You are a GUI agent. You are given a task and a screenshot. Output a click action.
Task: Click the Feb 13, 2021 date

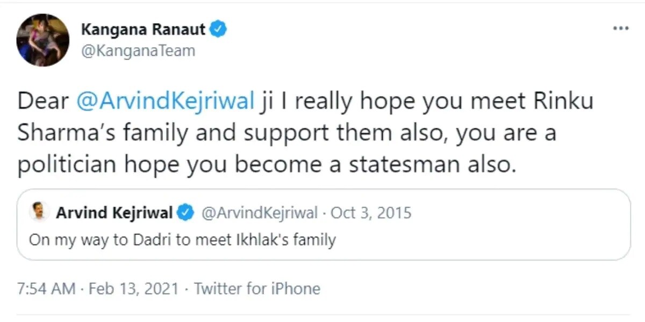pyautogui.click(x=133, y=289)
